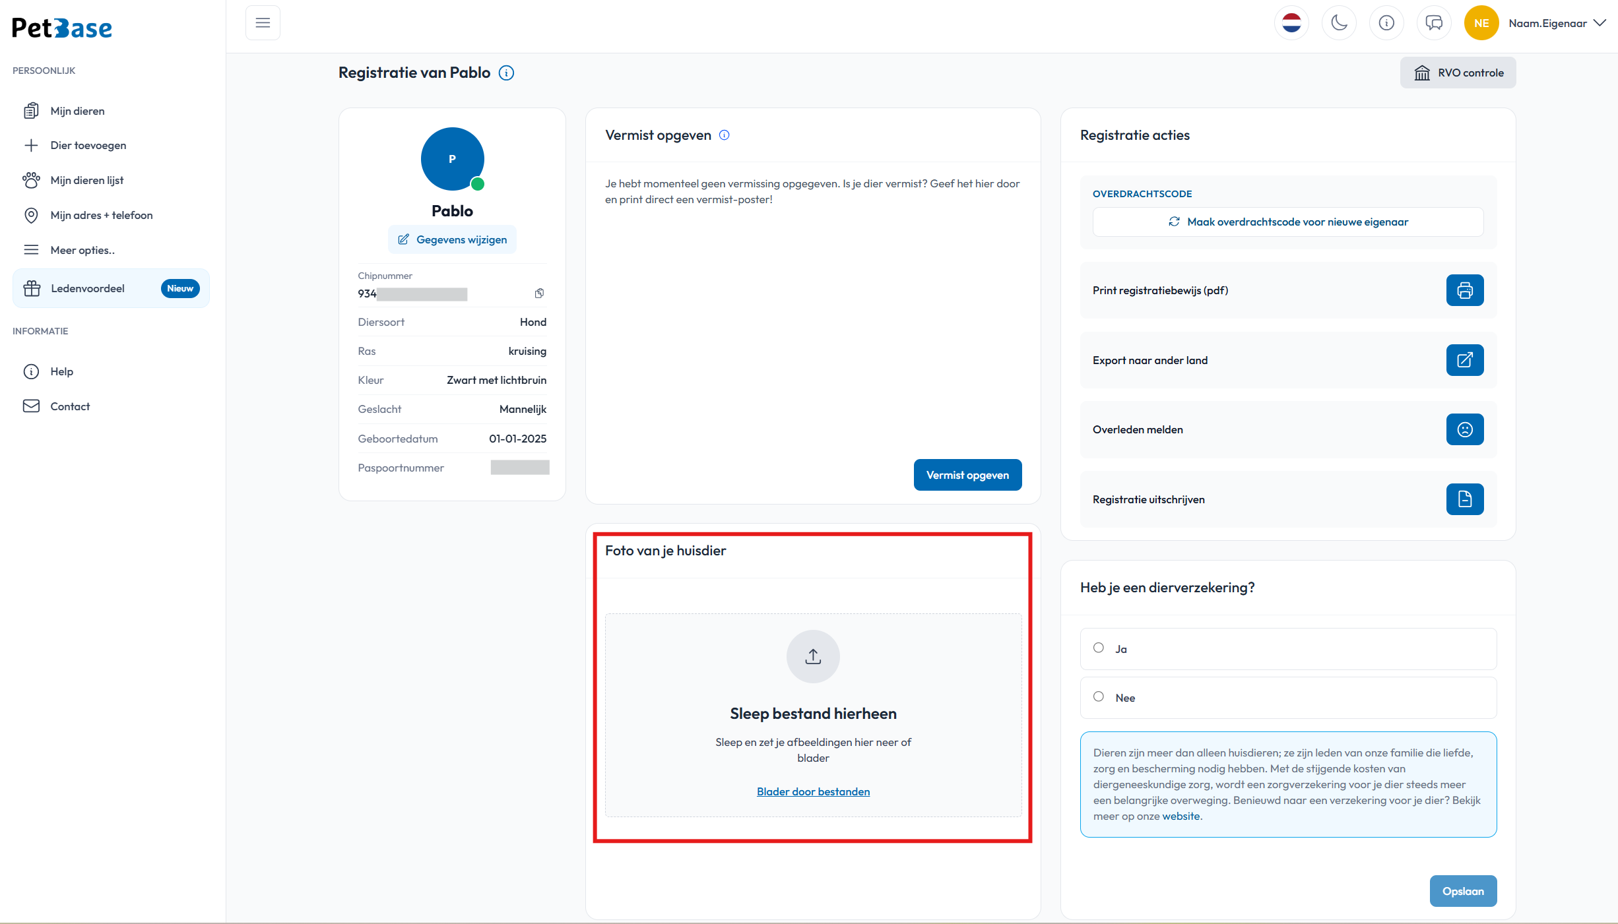Viewport: 1618px width, 924px height.
Task: Click the Vermist opgeven button
Action: coord(967,475)
